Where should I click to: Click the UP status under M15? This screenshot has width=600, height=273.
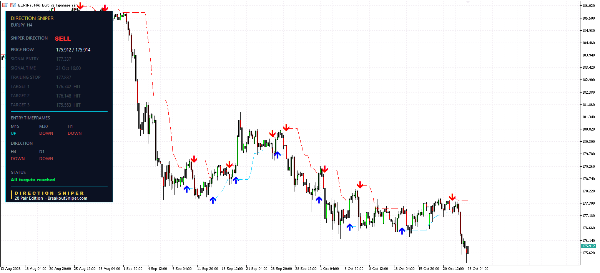(14, 133)
